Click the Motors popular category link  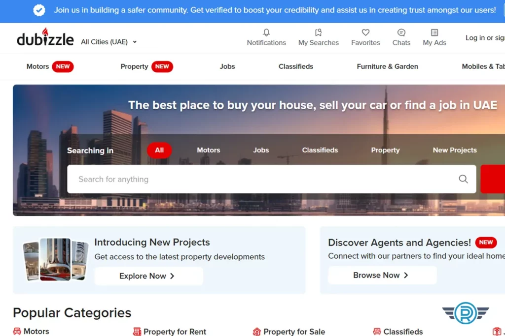coord(36,331)
